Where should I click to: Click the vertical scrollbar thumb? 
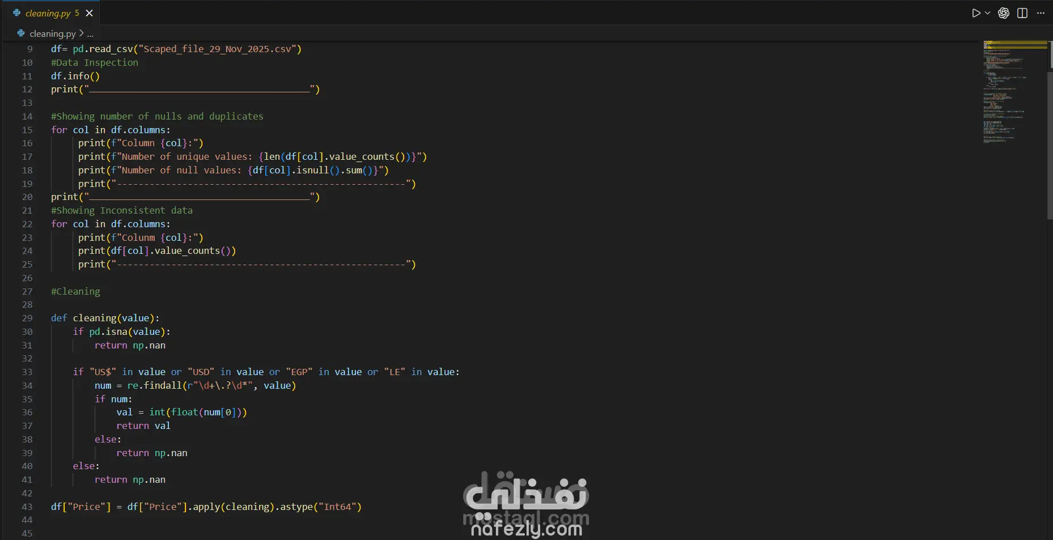coord(1050,130)
